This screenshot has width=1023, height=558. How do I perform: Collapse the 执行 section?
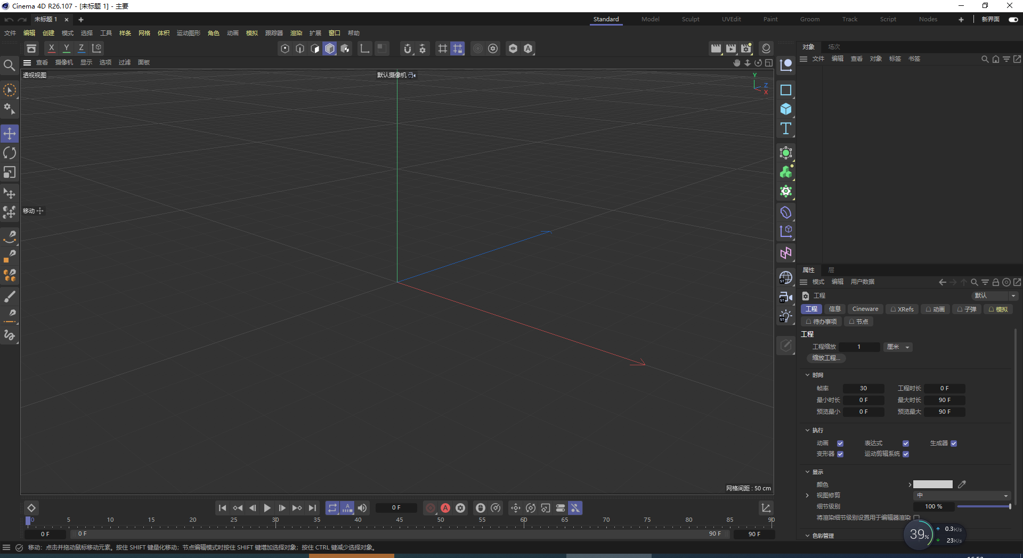pyautogui.click(x=807, y=430)
